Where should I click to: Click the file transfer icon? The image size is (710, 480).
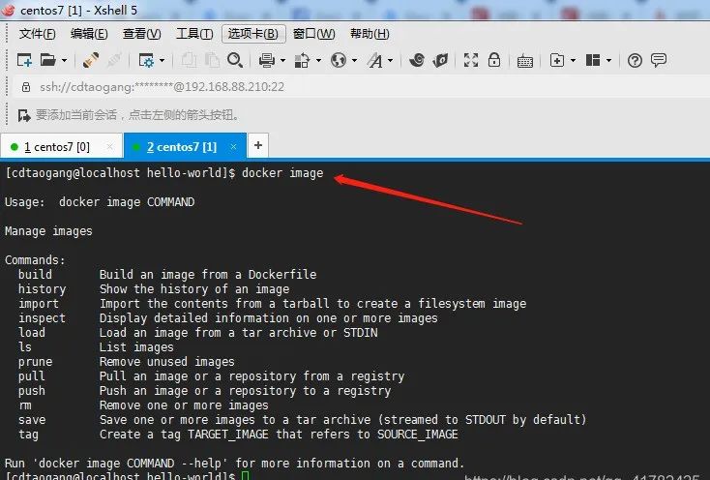[x=302, y=60]
